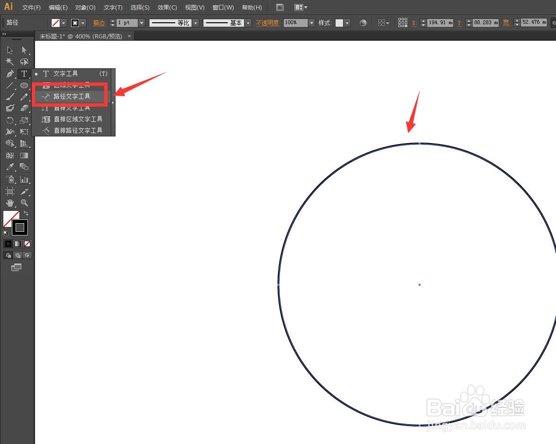Select the Symbol Sprayer tool

(x=10, y=179)
